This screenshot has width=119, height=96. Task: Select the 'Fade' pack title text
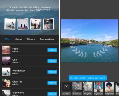(x=15, y=49)
